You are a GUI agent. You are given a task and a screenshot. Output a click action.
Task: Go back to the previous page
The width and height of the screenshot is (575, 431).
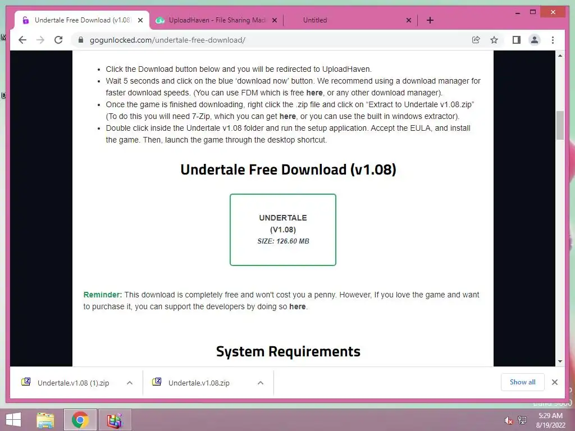point(22,40)
